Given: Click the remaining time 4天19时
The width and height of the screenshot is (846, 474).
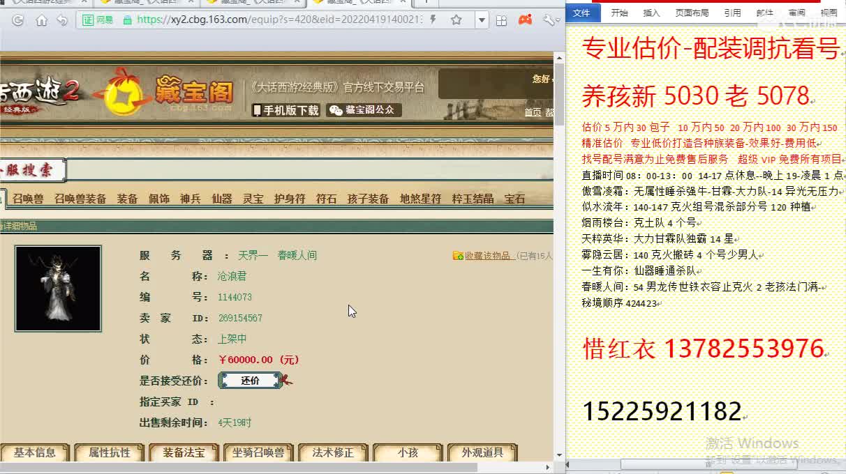Looking at the screenshot, I should pos(235,422).
